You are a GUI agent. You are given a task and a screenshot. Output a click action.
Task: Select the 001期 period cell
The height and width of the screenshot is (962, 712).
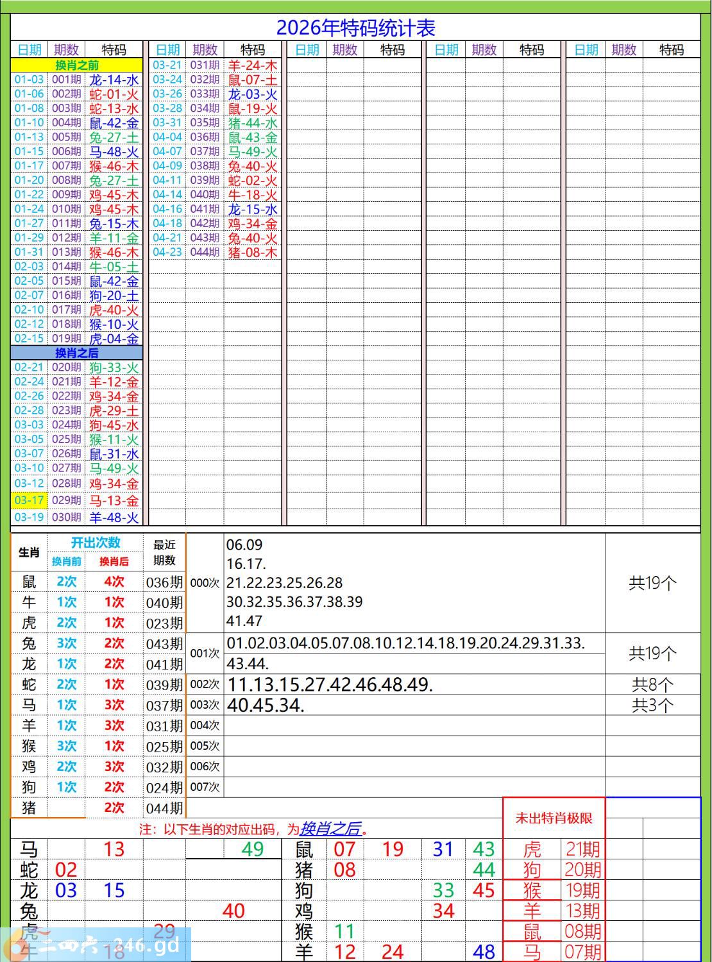[66, 80]
